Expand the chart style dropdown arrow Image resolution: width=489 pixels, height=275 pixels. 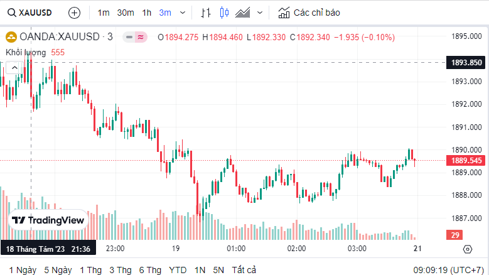click(260, 13)
